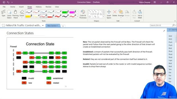Image resolution: width=177 pixels, height=99 pixels.
Task: Pick the magenta highlighter swatch
Action: [73, 12]
